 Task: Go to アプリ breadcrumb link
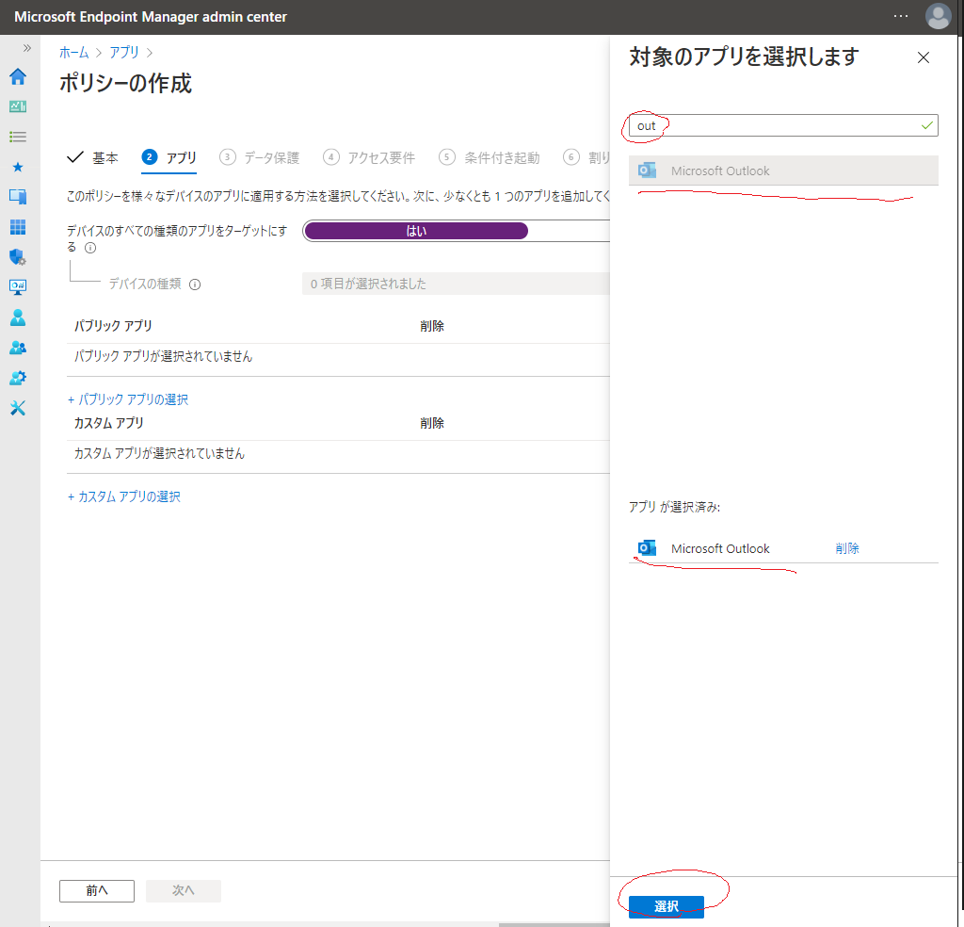(x=124, y=53)
